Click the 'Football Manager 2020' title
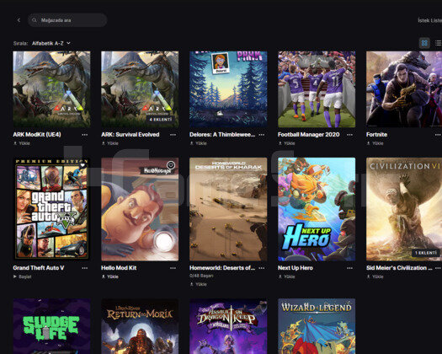This screenshot has width=442, height=354. 309,134
